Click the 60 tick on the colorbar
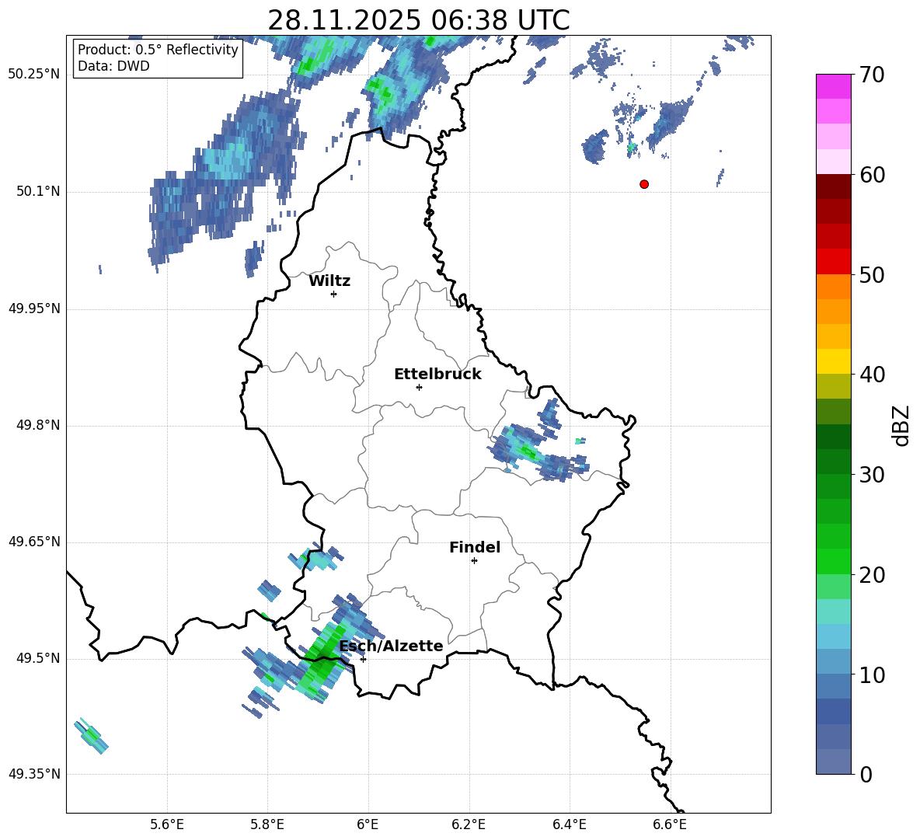This screenshot has width=920, height=840. point(872,175)
